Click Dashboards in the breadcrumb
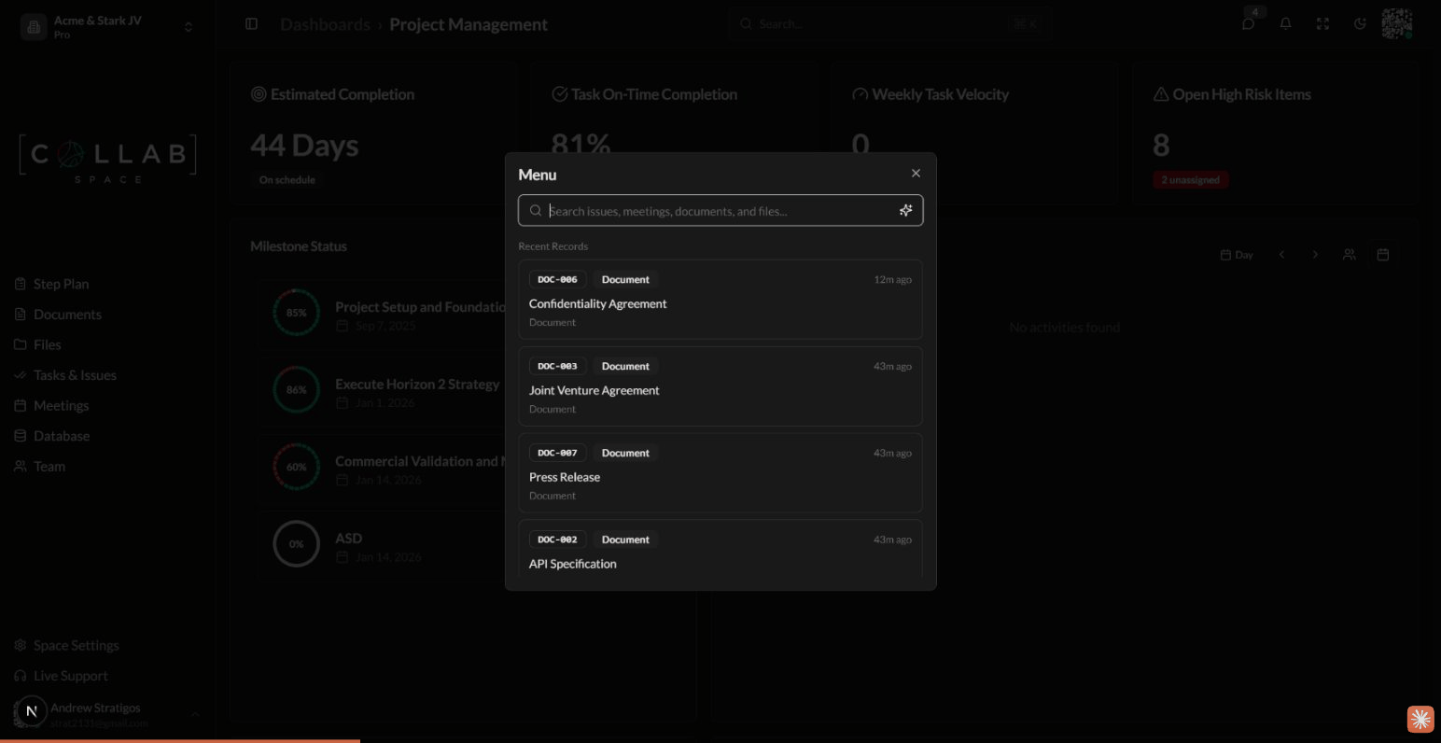Image resolution: width=1441 pixels, height=743 pixels. pyautogui.click(x=324, y=23)
